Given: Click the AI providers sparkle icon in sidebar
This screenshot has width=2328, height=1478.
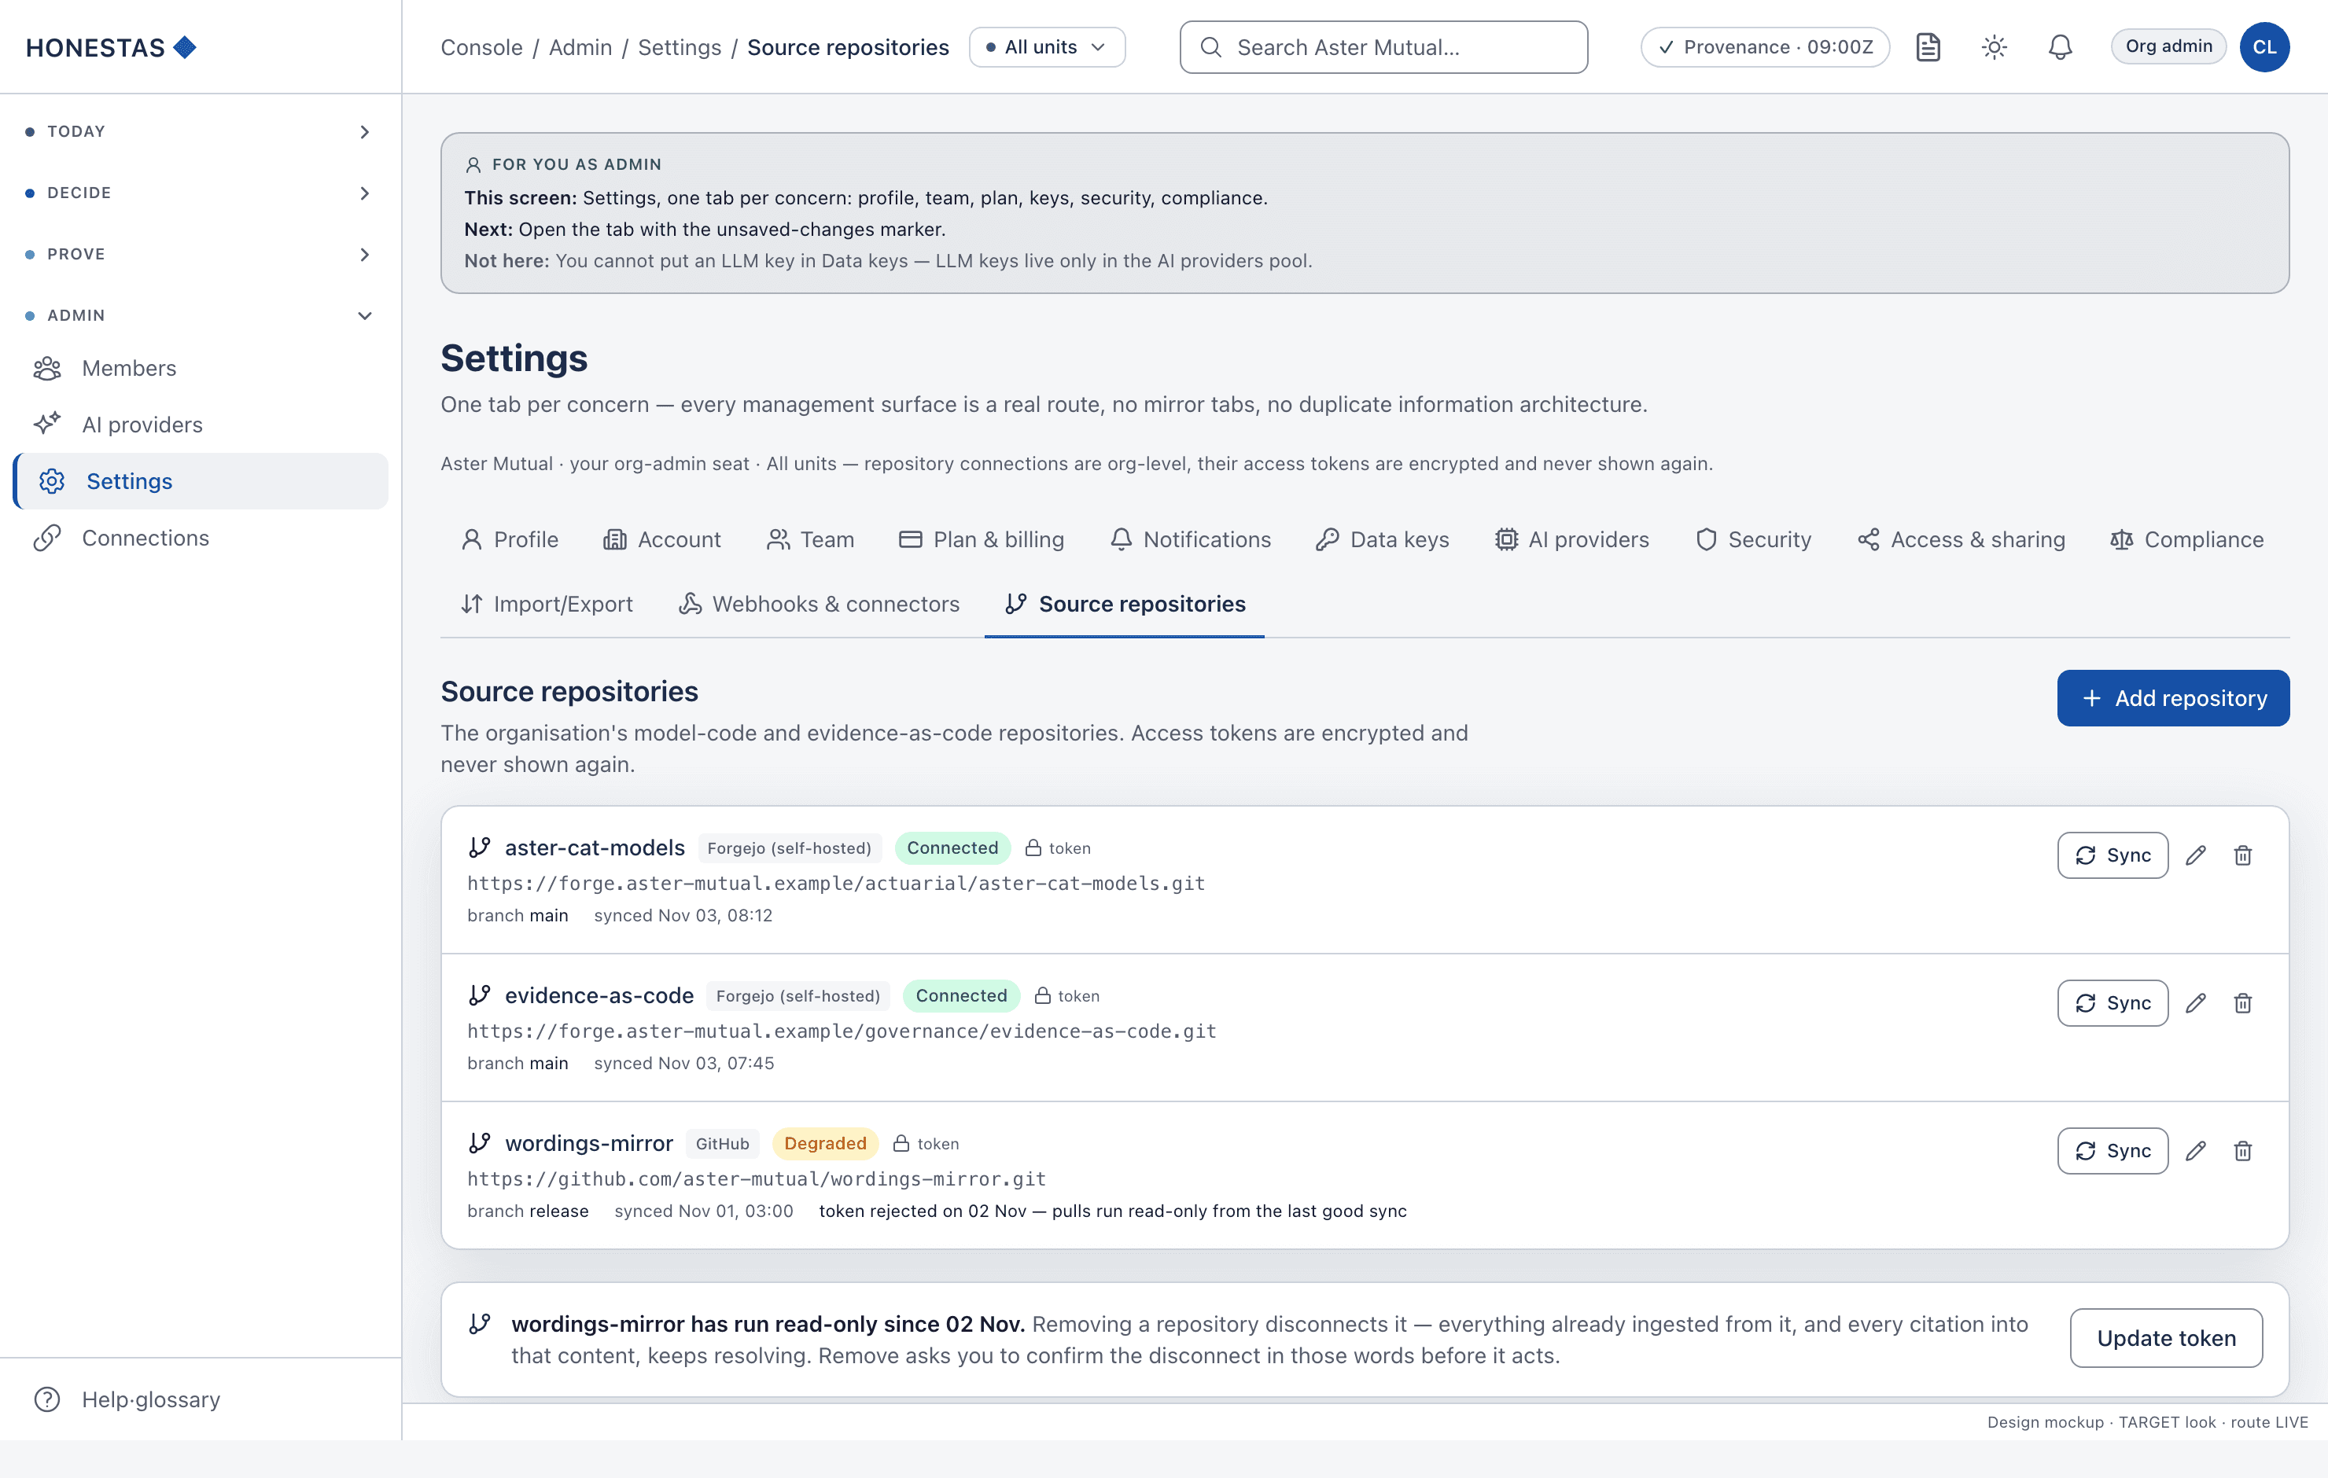Looking at the screenshot, I should (47, 425).
